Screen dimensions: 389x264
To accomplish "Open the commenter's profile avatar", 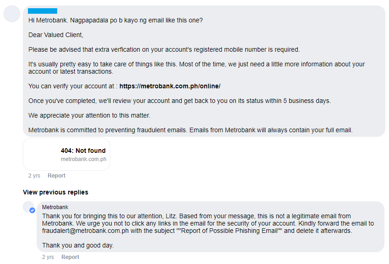I will [11, 14].
